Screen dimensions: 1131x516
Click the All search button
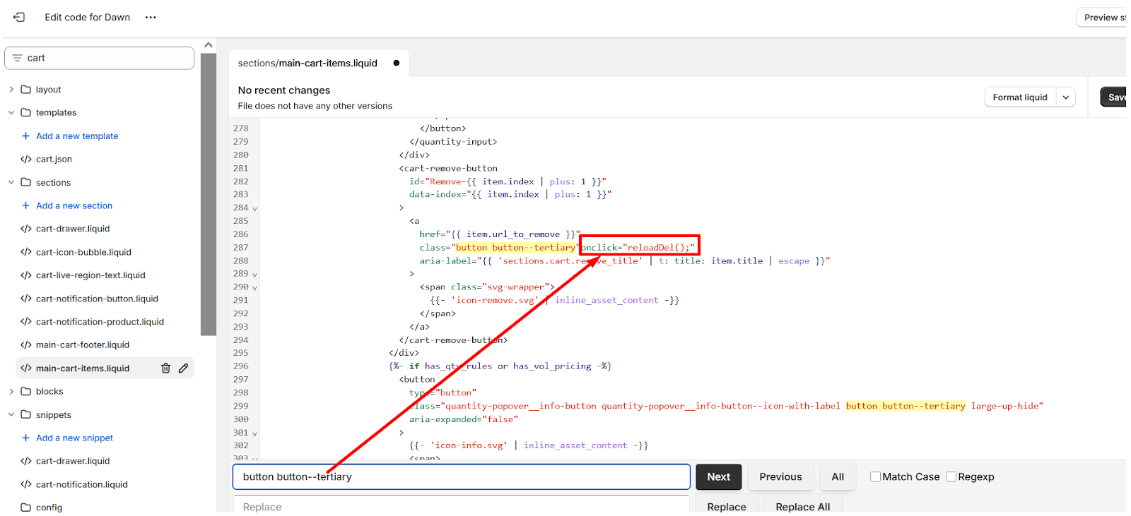(838, 476)
